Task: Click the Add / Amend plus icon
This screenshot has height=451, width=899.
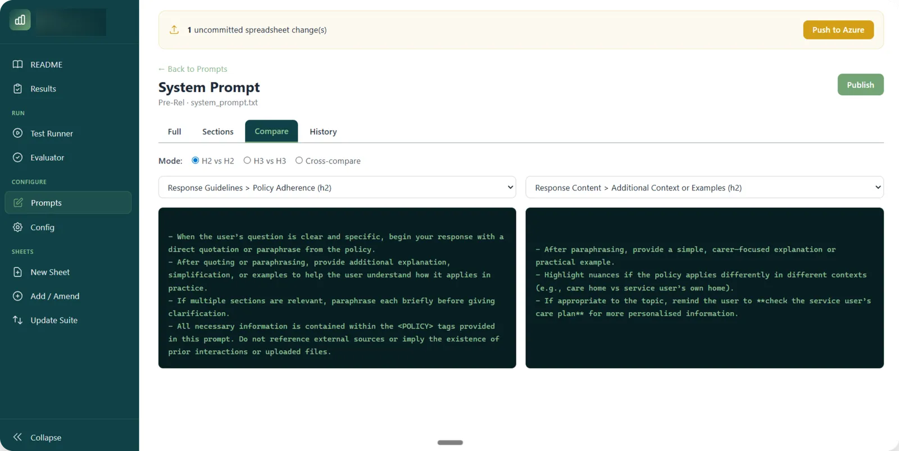Action: (x=18, y=296)
